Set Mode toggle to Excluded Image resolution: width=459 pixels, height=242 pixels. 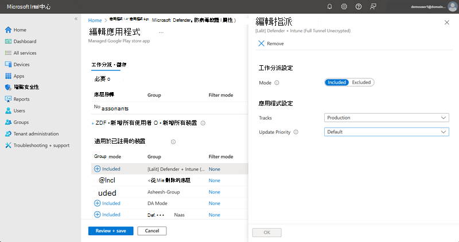[361, 82]
